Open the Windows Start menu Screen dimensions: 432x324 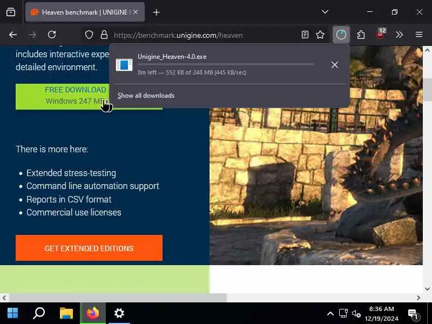tap(12, 313)
